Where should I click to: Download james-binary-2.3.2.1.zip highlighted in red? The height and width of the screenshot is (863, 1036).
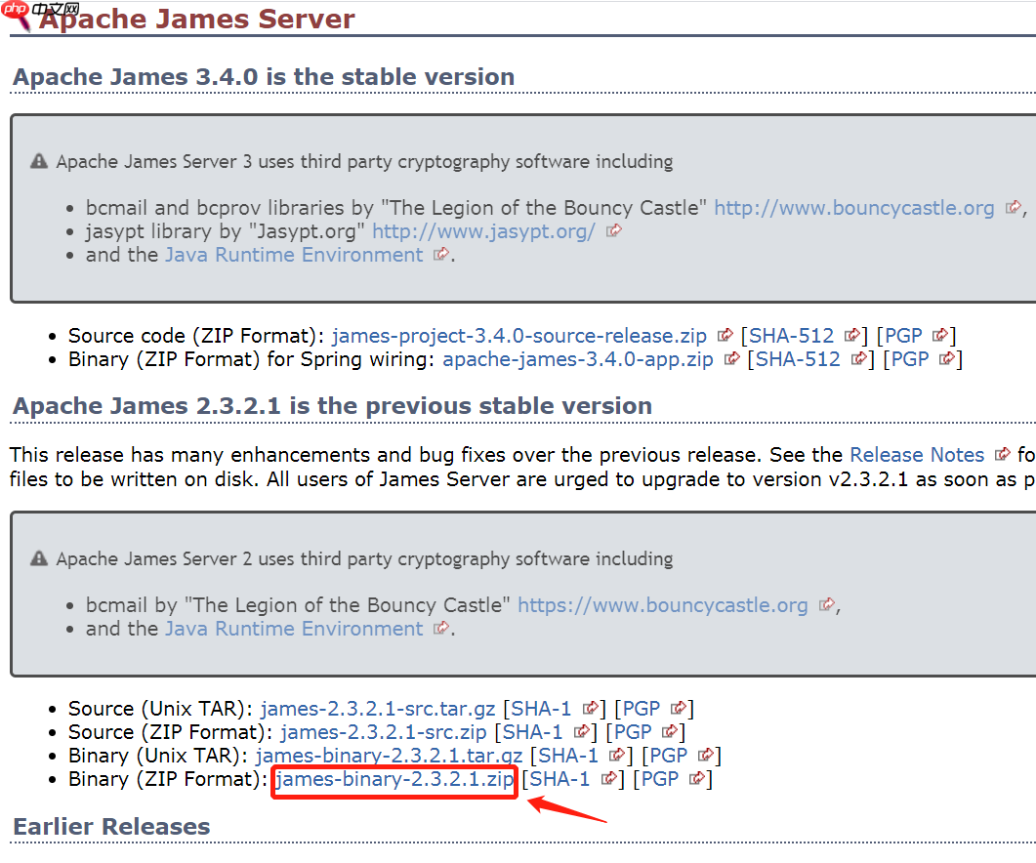394,779
